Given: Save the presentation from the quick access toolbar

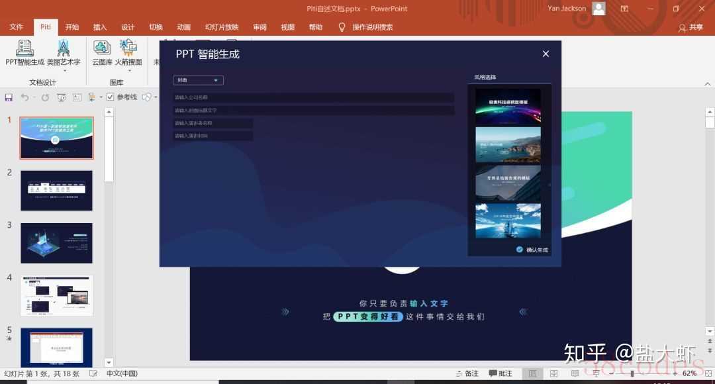Looking at the screenshot, I should coord(9,97).
